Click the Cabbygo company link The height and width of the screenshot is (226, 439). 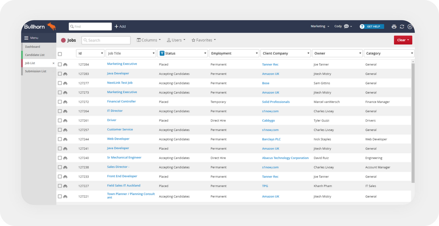click(268, 121)
